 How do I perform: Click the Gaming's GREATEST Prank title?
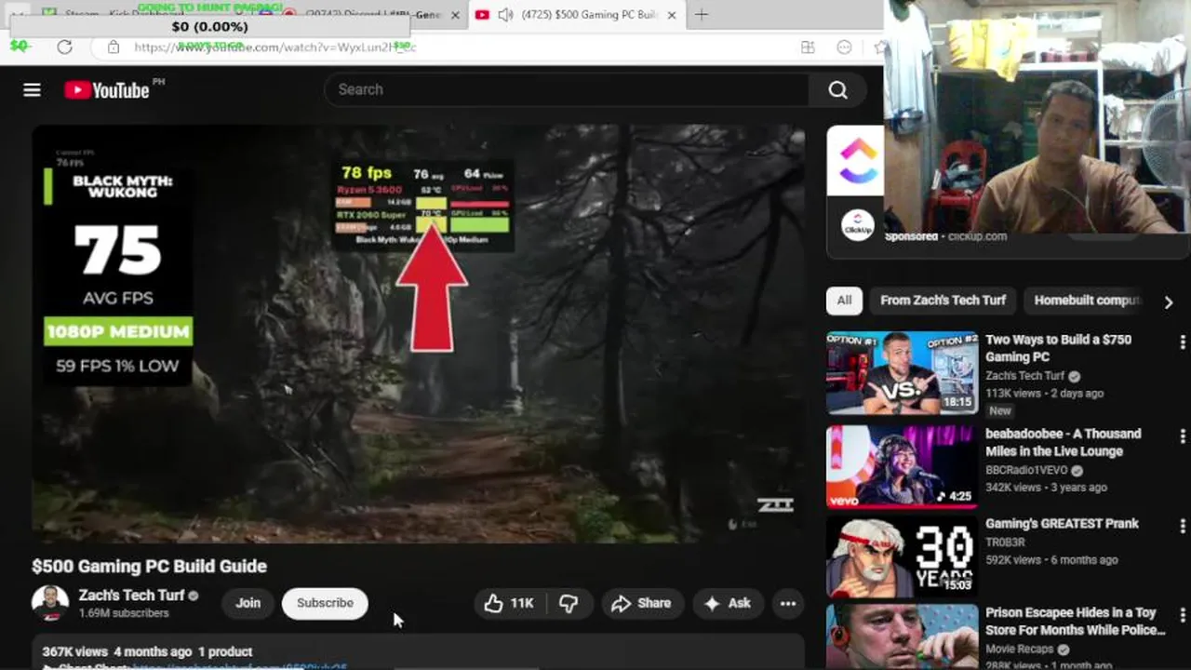(1062, 524)
